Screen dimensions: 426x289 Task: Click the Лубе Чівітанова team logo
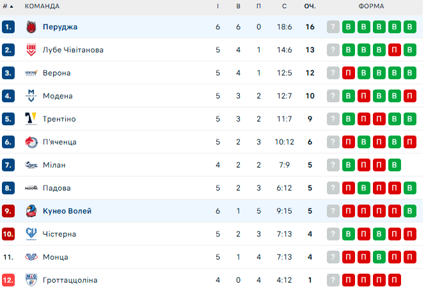tap(31, 50)
